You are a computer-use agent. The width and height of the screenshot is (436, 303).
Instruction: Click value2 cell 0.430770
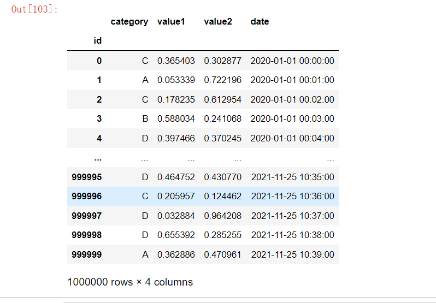pos(223,177)
